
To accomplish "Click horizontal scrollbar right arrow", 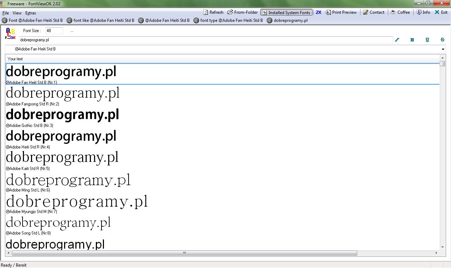I will pyautogui.click(x=437, y=253).
